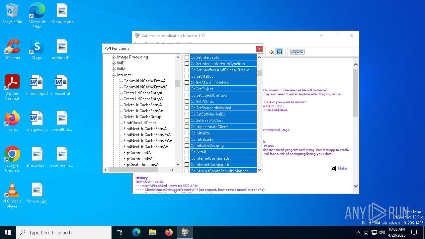Image resolution: width=425 pixels, height=239 pixels.
Task: Open File Explorer from the taskbar
Action: pyautogui.click(x=152, y=232)
